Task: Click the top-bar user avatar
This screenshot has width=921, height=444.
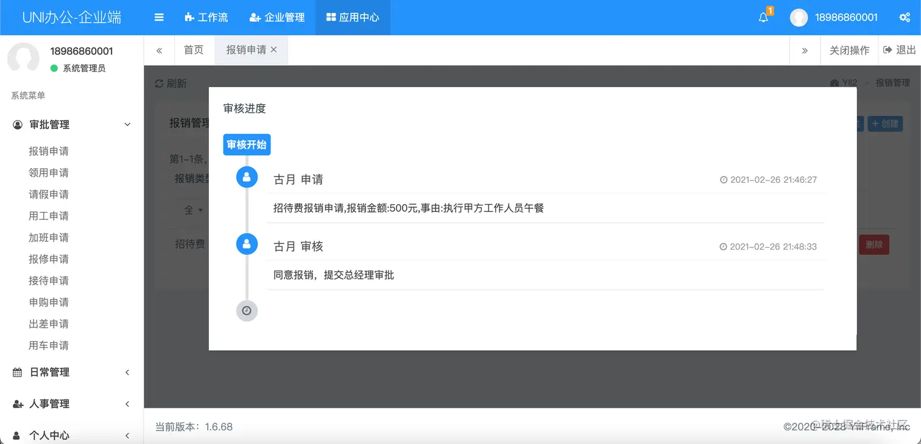Action: (798, 18)
